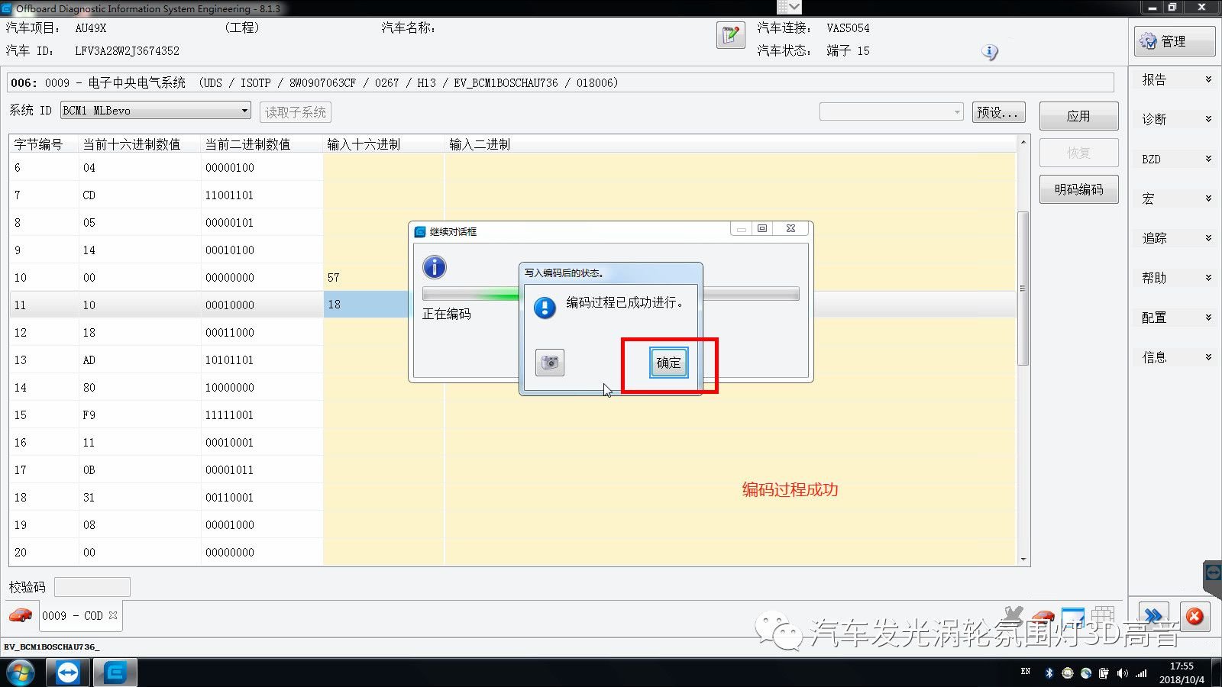This screenshot has width=1222, height=687.
Task: Click the ODIS Engineering taskbar icon
Action: 115,672
